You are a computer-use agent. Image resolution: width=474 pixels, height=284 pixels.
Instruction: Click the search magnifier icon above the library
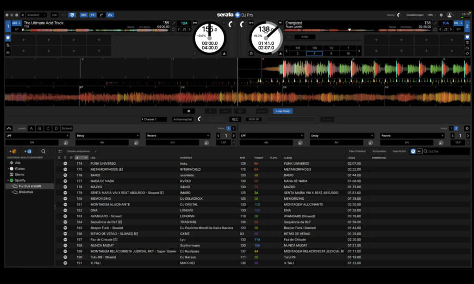43,151
